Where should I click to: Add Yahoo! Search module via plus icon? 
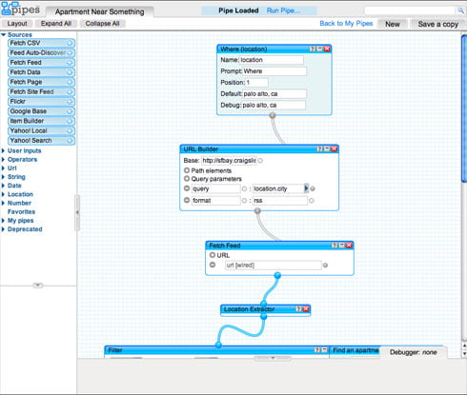click(70, 141)
